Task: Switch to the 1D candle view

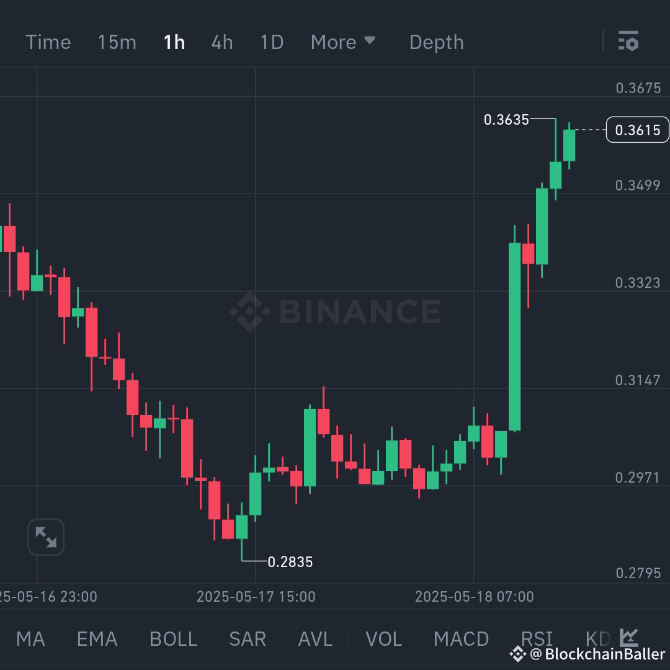Action: tap(271, 42)
